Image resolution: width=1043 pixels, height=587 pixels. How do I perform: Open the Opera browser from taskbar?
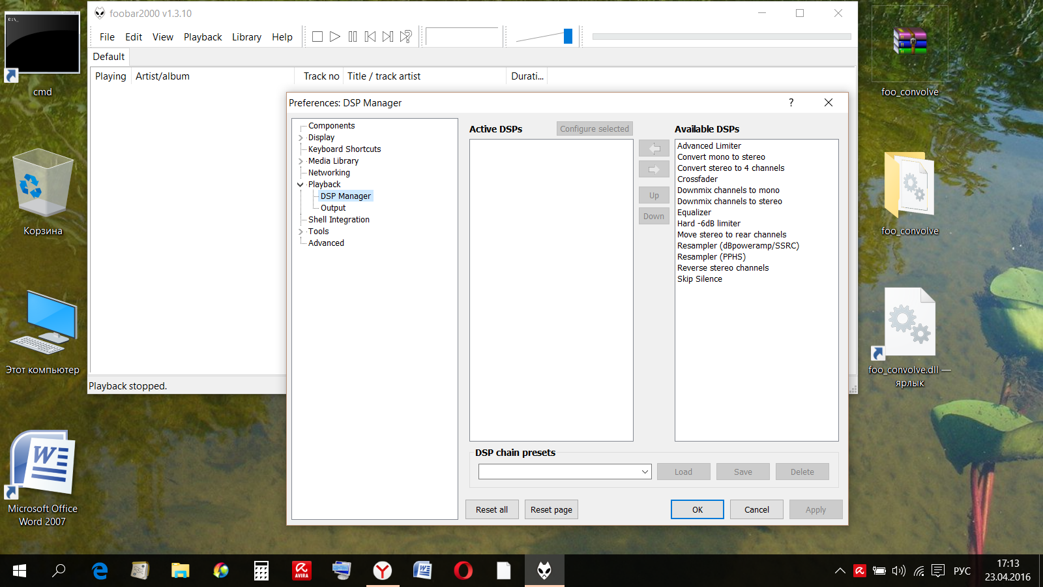(463, 571)
